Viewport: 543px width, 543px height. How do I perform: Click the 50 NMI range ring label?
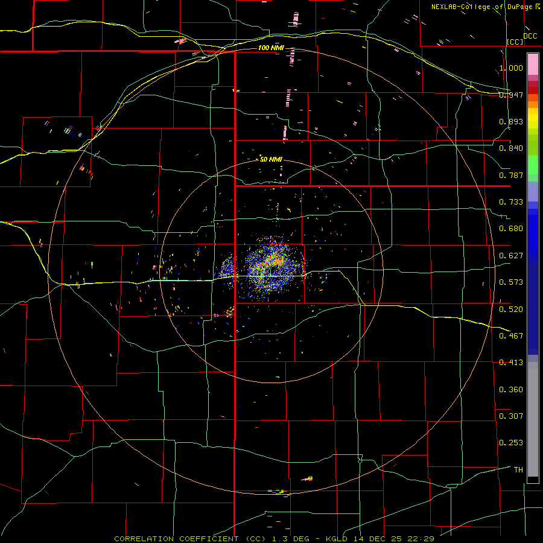point(271,159)
